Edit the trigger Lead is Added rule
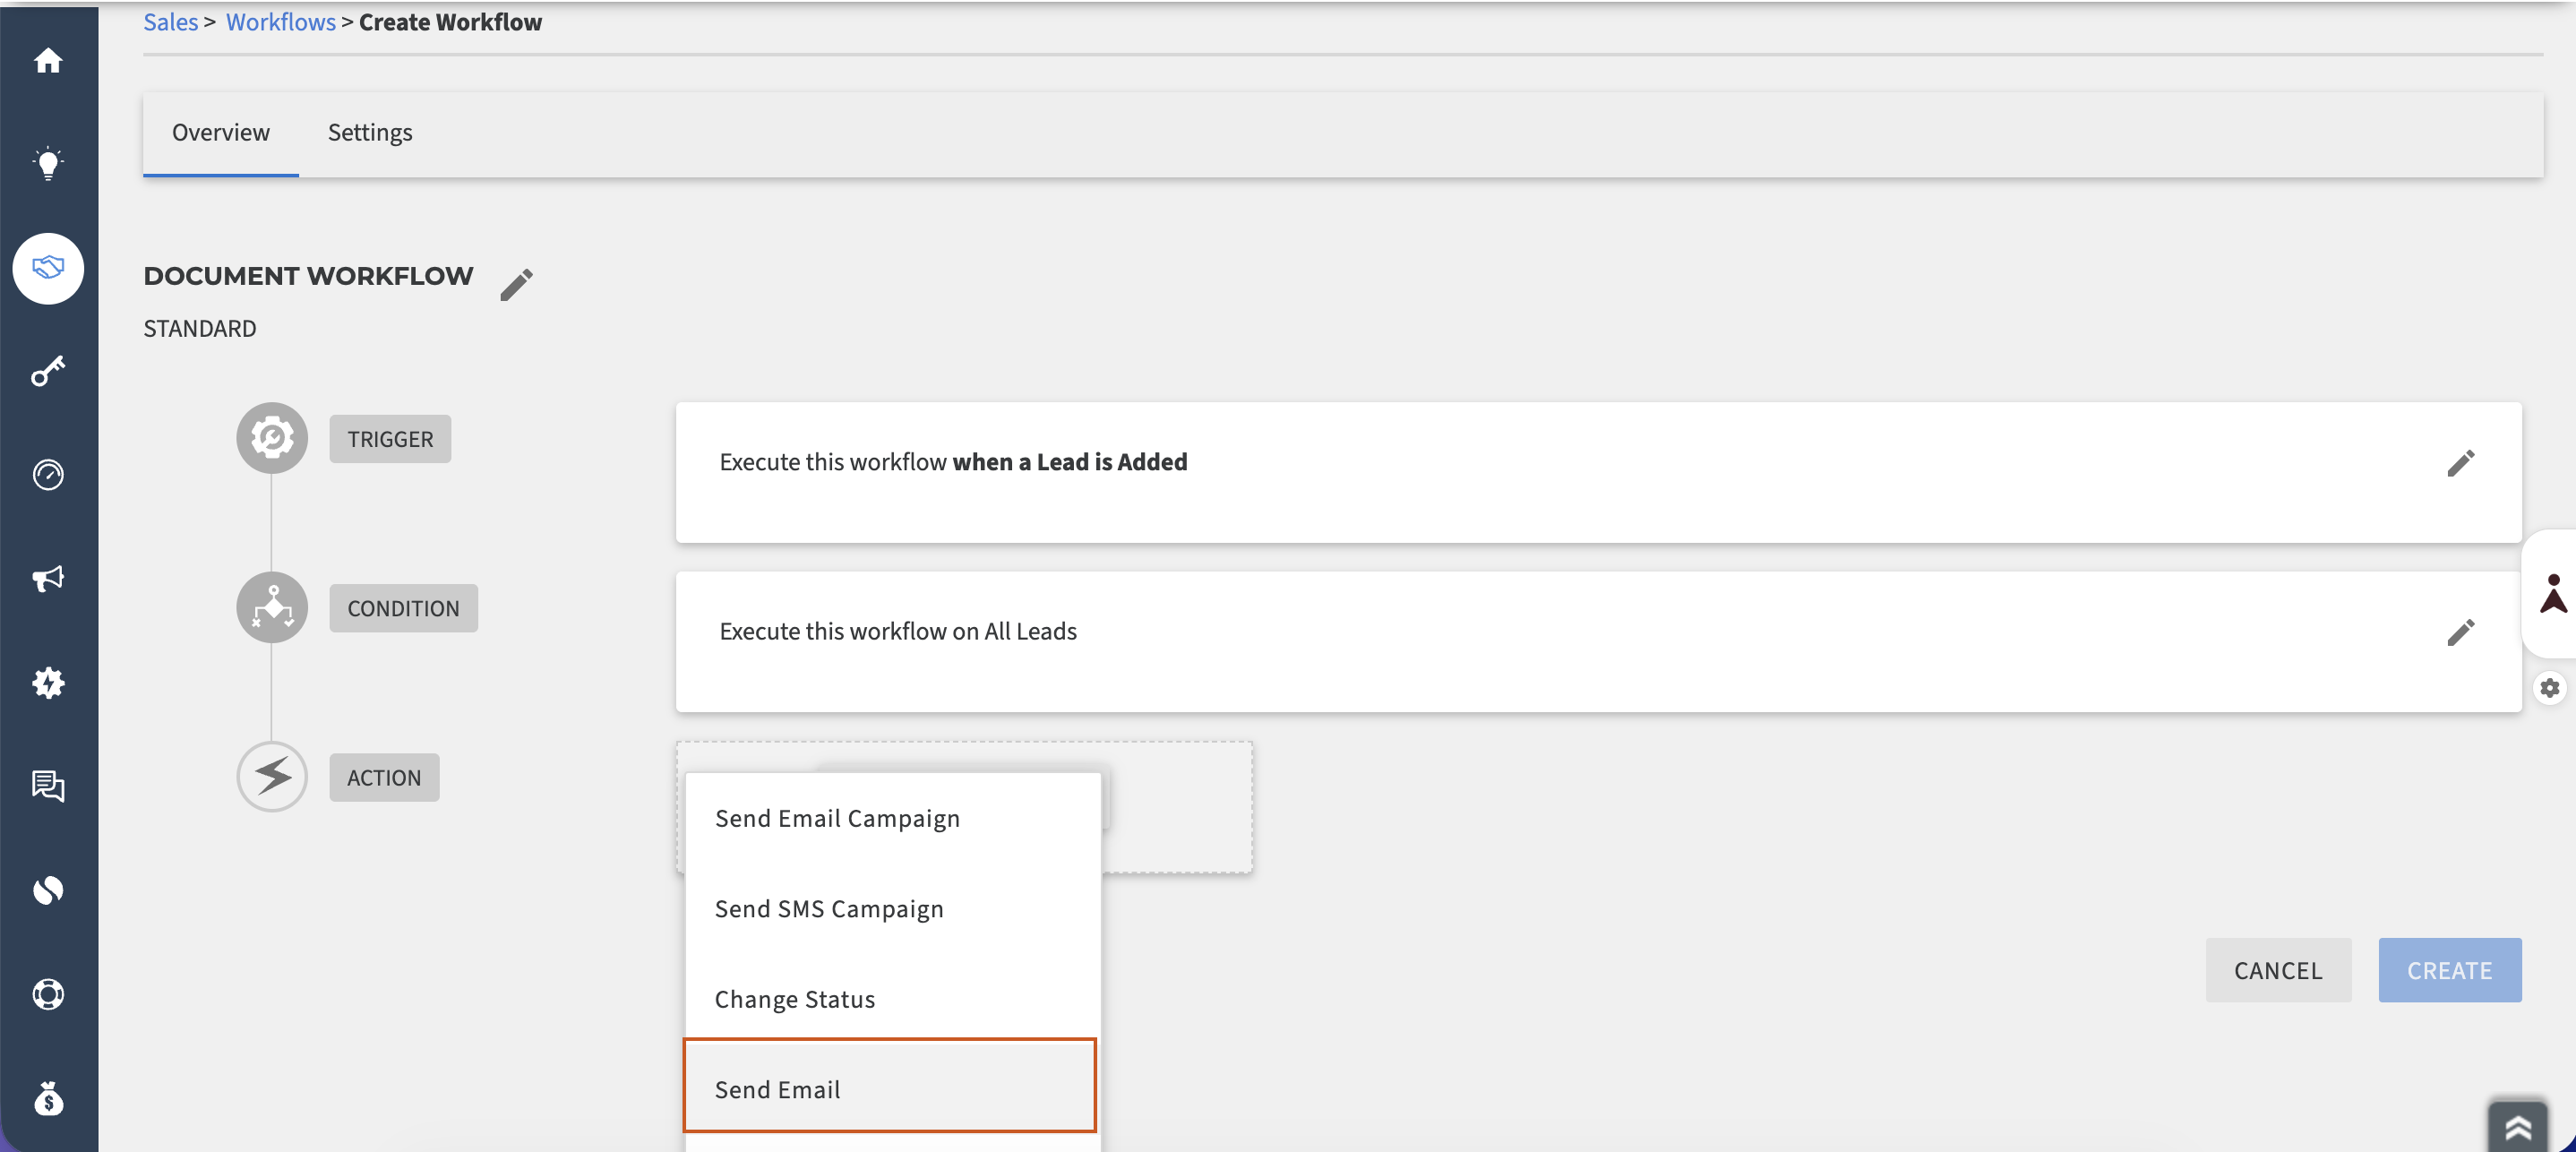Image resolution: width=2576 pixels, height=1152 pixels. pos(2460,463)
